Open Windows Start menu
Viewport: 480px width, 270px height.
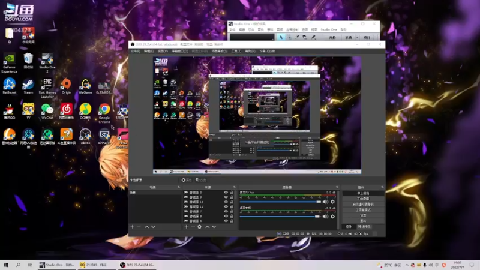click(x=6, y=265)
